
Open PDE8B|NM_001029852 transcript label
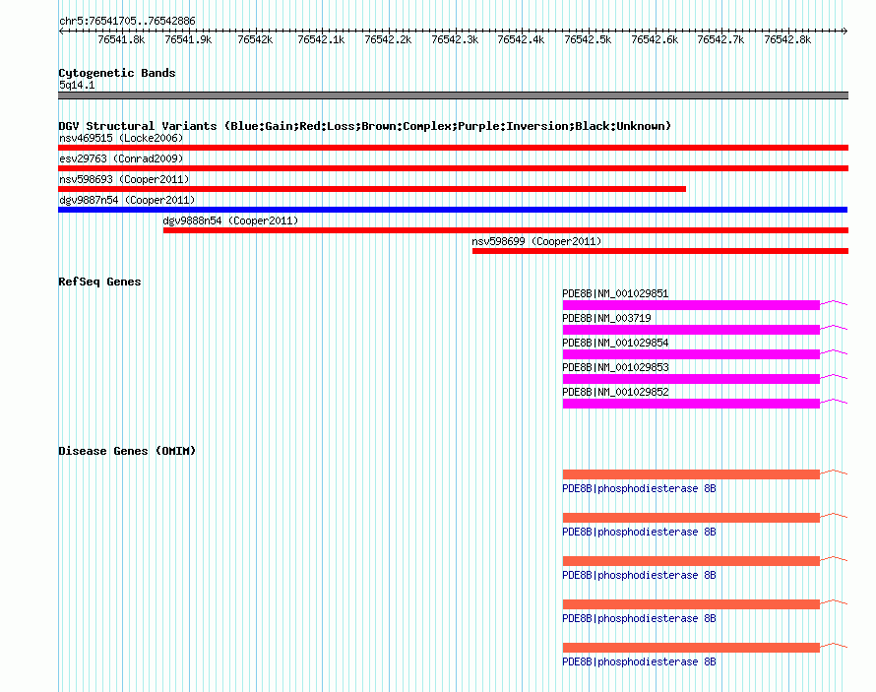pos(615,392)
